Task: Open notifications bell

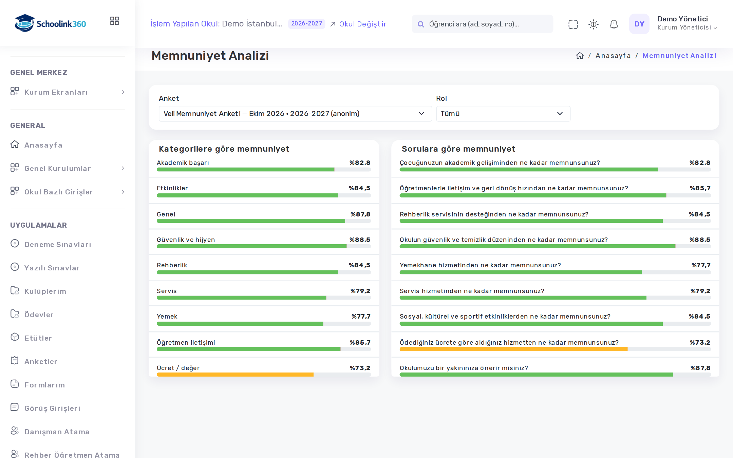Action: [x=614, y=24]
